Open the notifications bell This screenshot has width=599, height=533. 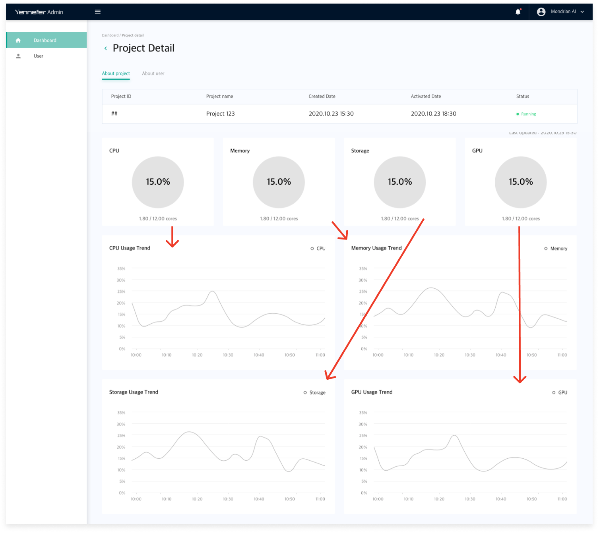tap(518, 12)
